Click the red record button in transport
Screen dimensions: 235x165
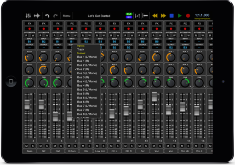click(188, 16)
